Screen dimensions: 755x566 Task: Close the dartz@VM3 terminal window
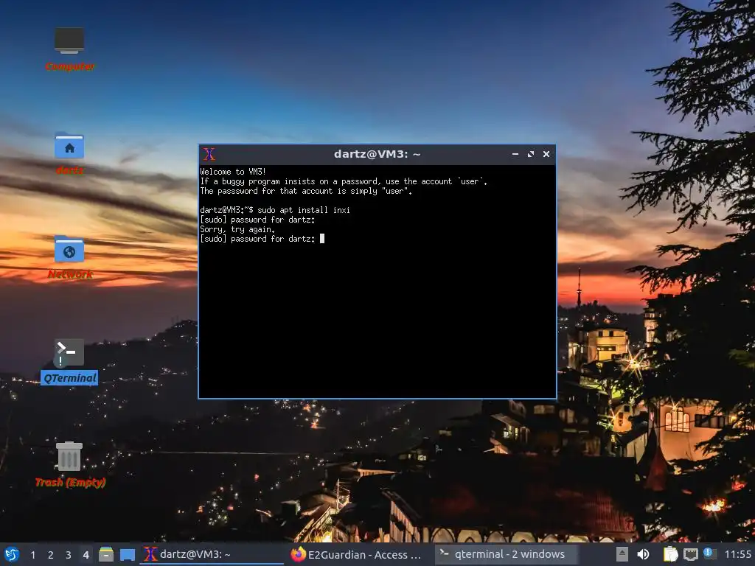click(x=546, y=154)
